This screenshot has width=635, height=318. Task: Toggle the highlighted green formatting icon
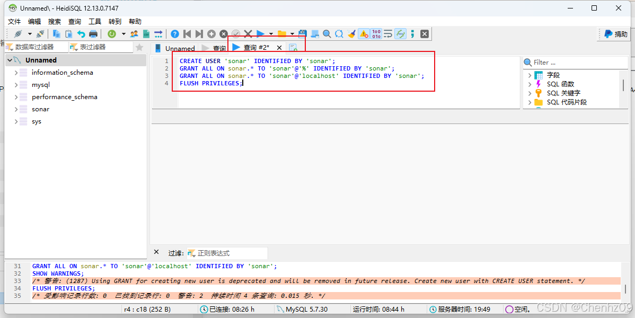pos(400,34)
